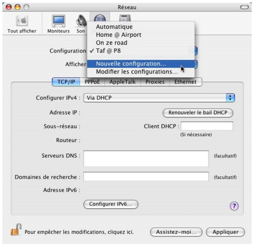
Task: Click Renouveler le bail DHCP button
Action: pyautogui.click(x=198, y=113)
